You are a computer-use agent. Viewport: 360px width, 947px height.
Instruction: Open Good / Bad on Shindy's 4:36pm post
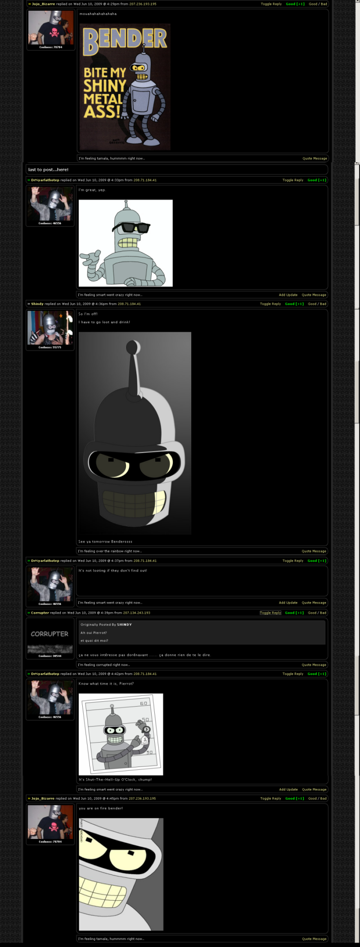317,304
